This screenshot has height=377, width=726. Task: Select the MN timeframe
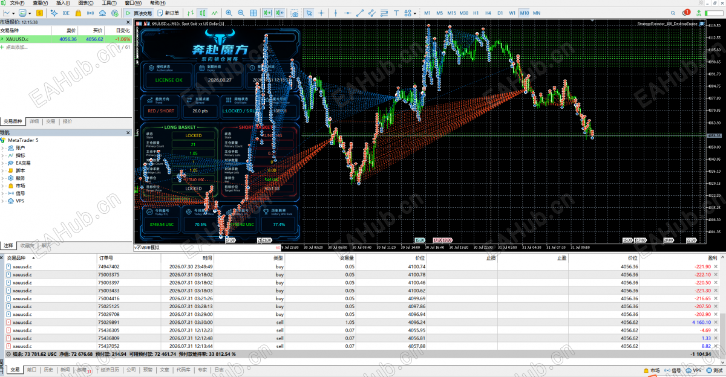click(x=537, y=13)
